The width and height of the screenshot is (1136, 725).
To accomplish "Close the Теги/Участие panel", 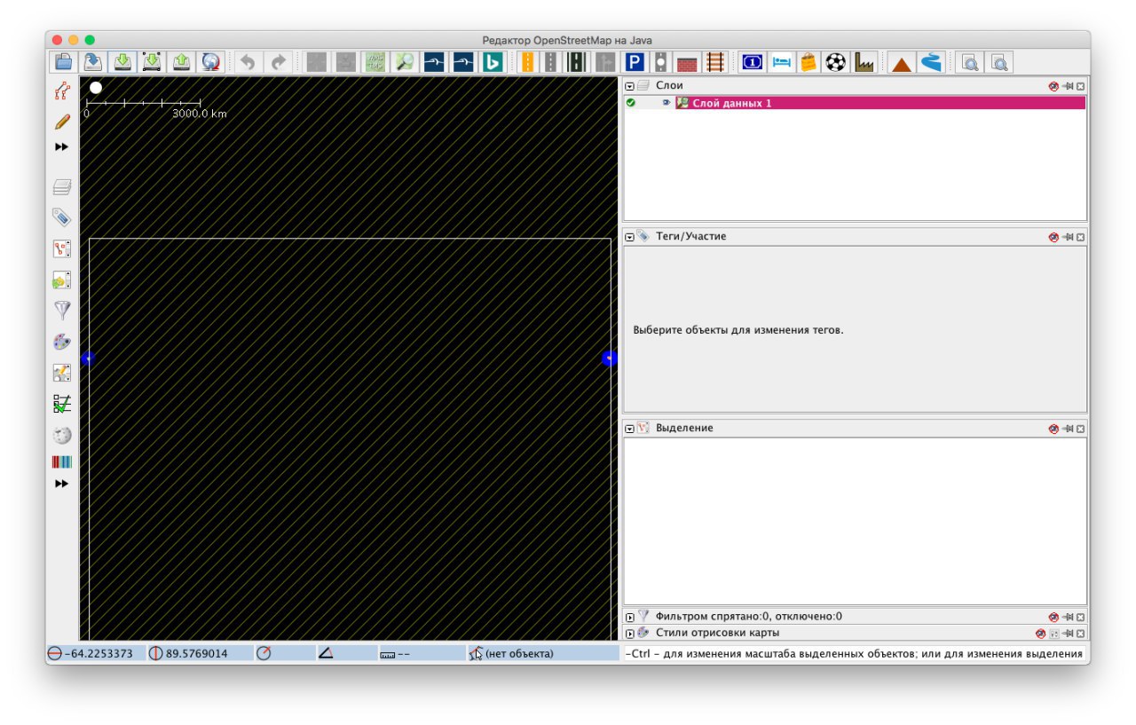I will point(1080,237).
